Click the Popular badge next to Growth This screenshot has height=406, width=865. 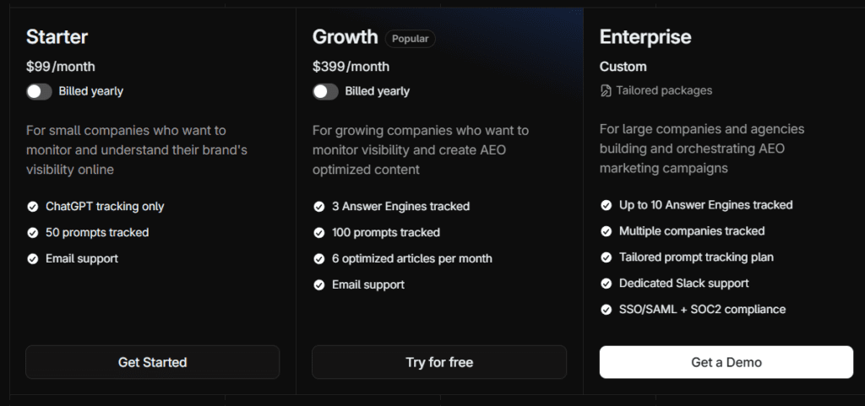tap(411, 38)
